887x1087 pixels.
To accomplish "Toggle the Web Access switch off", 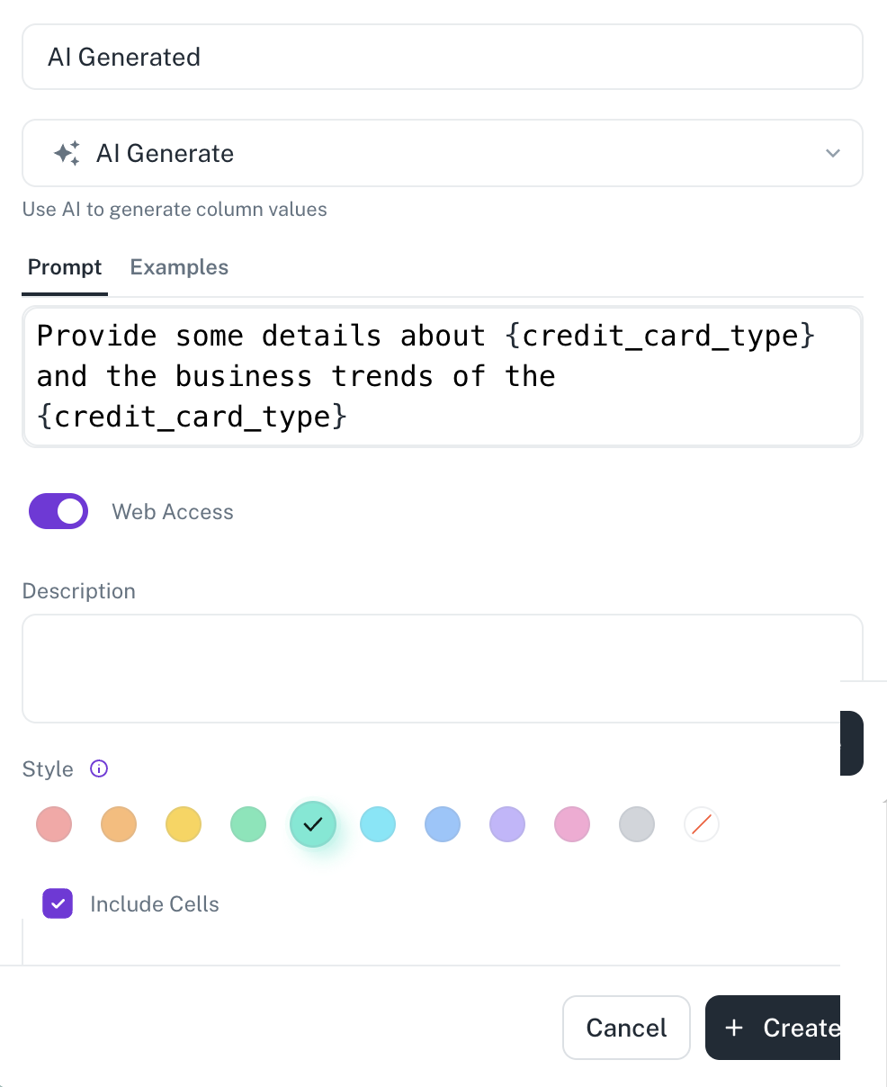I will click(x=58, y=511).
